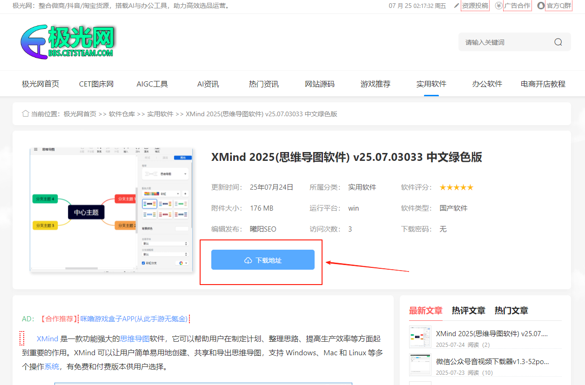Click the editor name 曦阳SEO
The width and height of the screenshot is (585, 385).
[x=263, y=229]
